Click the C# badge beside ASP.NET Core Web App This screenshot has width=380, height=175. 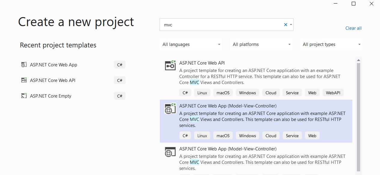[x=120, y=65]
